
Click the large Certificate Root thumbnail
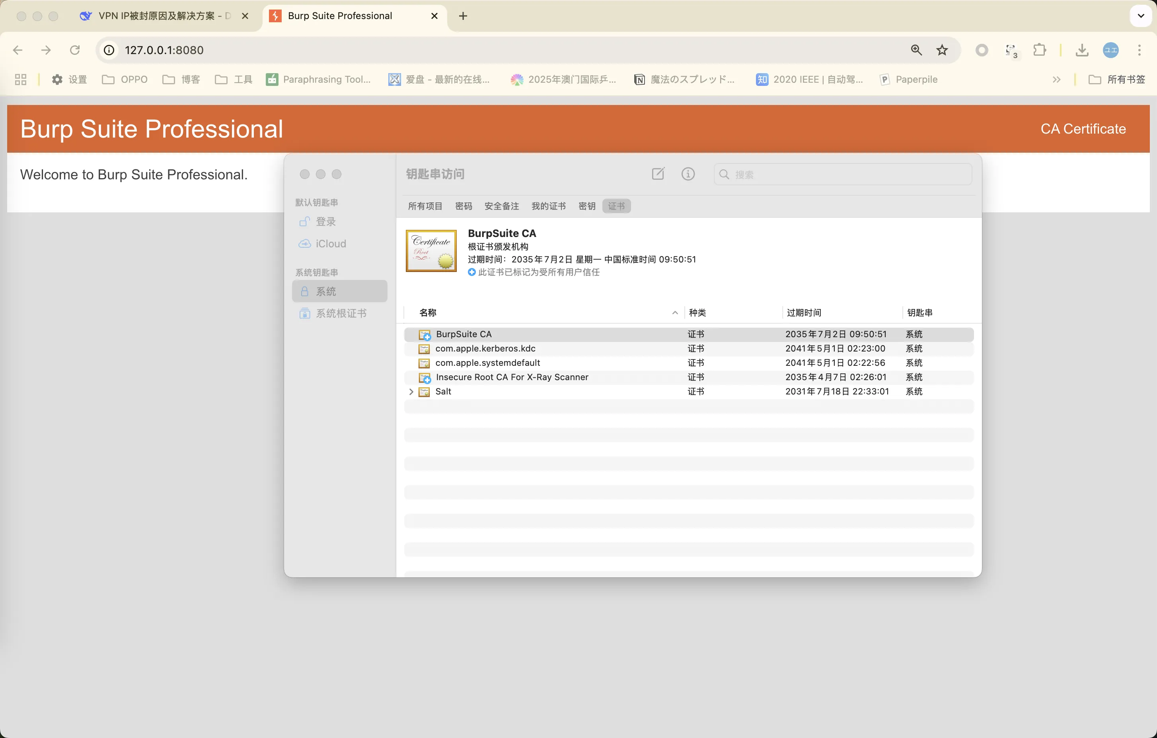431,251
